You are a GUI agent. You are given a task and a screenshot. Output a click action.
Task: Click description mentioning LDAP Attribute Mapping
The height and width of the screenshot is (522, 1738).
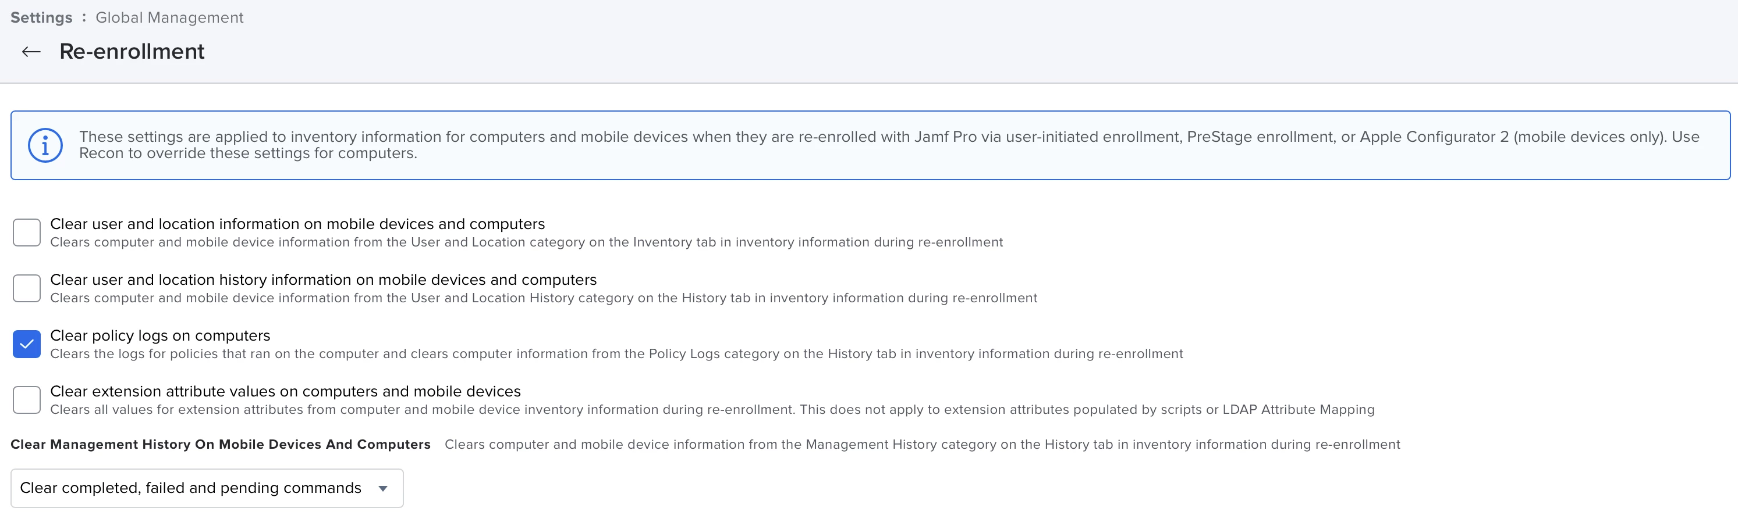coord(712,410)
